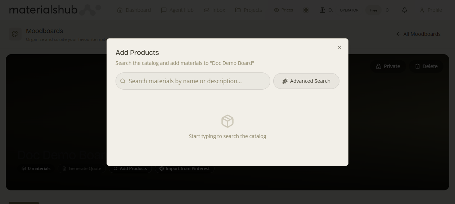Toggle the Private visibility button

point(388,66)
